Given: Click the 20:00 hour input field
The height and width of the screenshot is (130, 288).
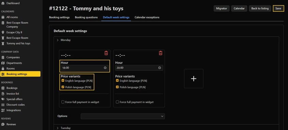Looking at the screenshot, I should tap(139, 68).
